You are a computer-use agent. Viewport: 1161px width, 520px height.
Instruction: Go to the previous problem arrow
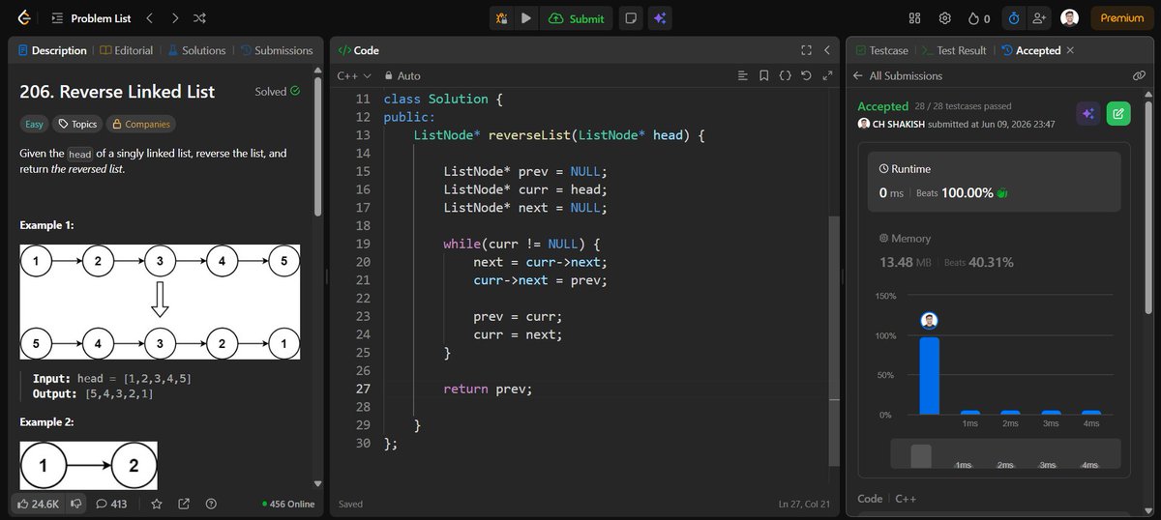149,18
